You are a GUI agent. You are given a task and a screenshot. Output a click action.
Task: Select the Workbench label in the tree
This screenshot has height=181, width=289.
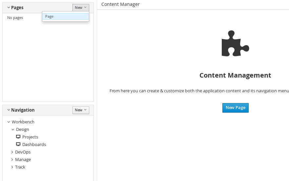(x=23, y=122)
